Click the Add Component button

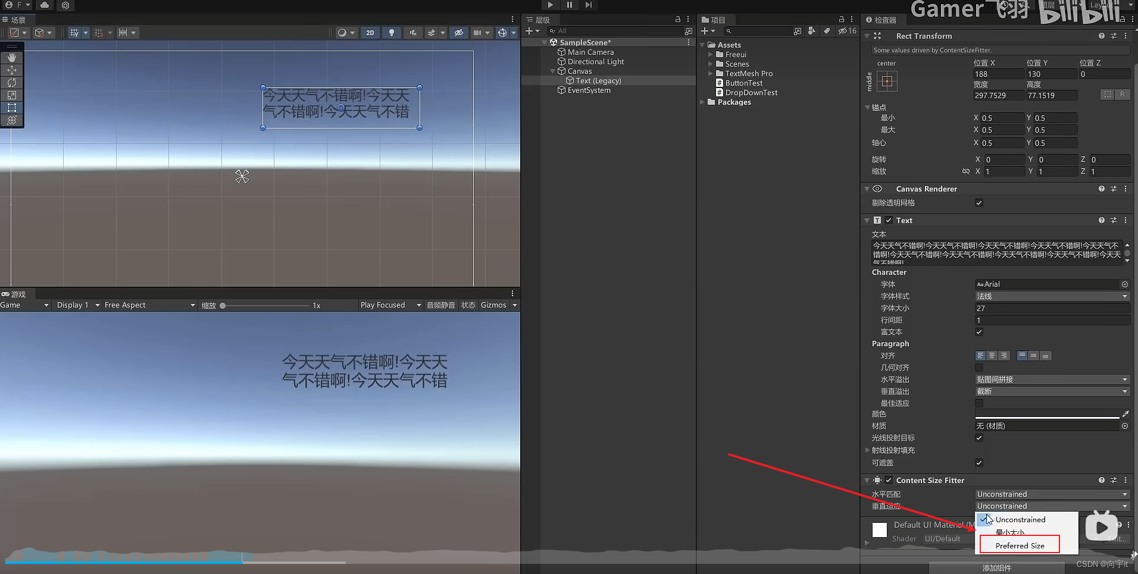997,568
